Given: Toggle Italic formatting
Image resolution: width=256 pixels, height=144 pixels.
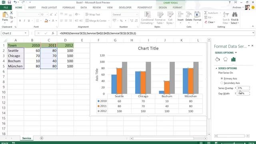Looking at the screenshot, I should click(24, 21).
